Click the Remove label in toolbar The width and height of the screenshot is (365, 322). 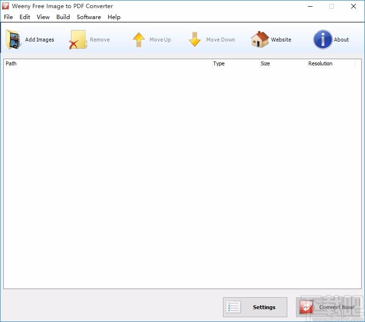tap(100, 40)
